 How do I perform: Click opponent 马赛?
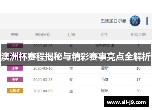[x=105, y=79]
